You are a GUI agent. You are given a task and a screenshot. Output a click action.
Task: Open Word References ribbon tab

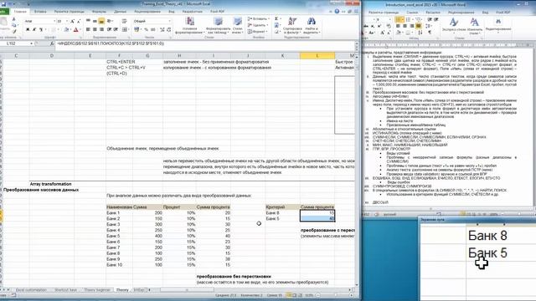[412, 13]
